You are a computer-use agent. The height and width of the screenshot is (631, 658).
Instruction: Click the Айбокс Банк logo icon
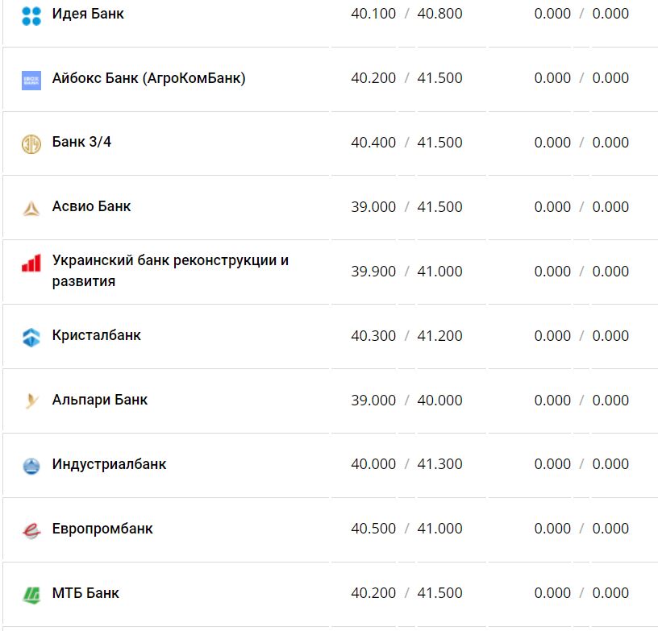point(31,80)
